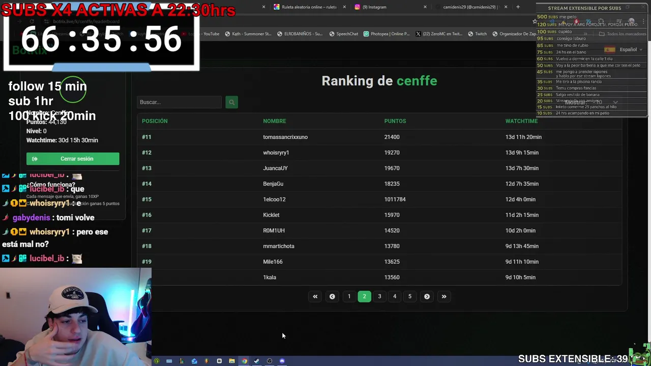Click the WATCHTIME column header
Image resolution: width=651 pixels, height=366 pixels.
[x=521, y=121]
